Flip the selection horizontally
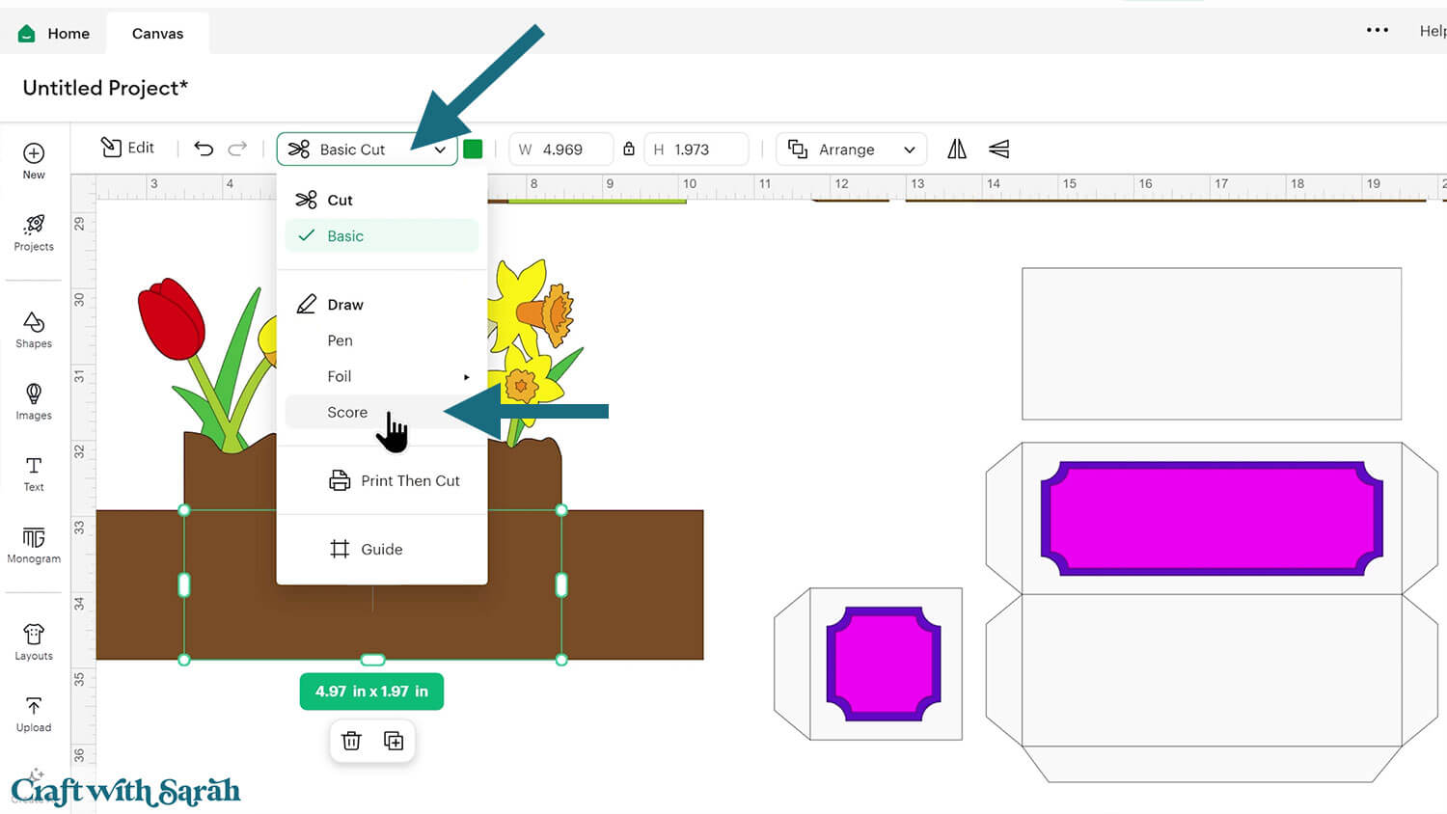1447x814 pixels. [957, 149]
